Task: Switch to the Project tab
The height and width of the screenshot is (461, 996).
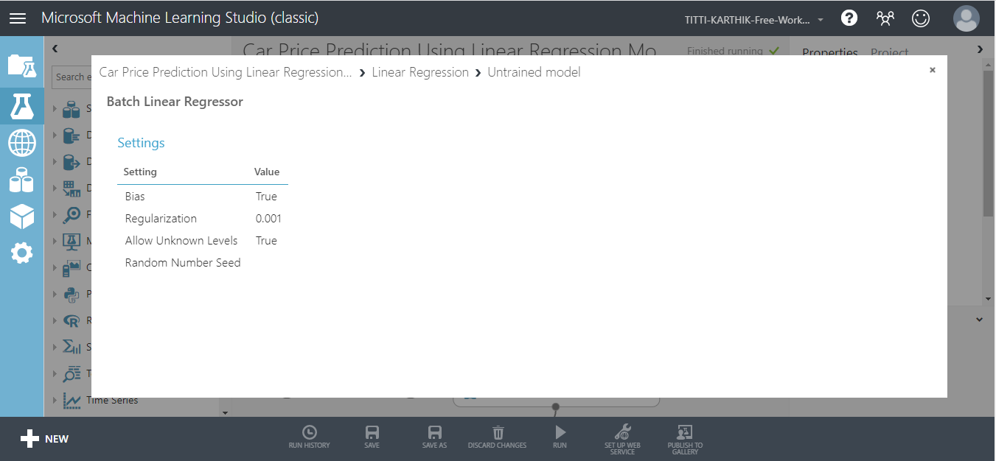Action: [x=889, y=53]
